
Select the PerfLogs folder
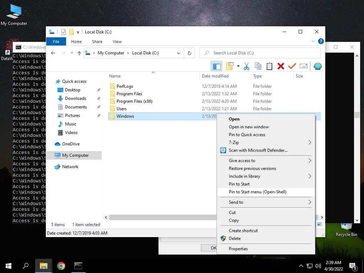125,86
